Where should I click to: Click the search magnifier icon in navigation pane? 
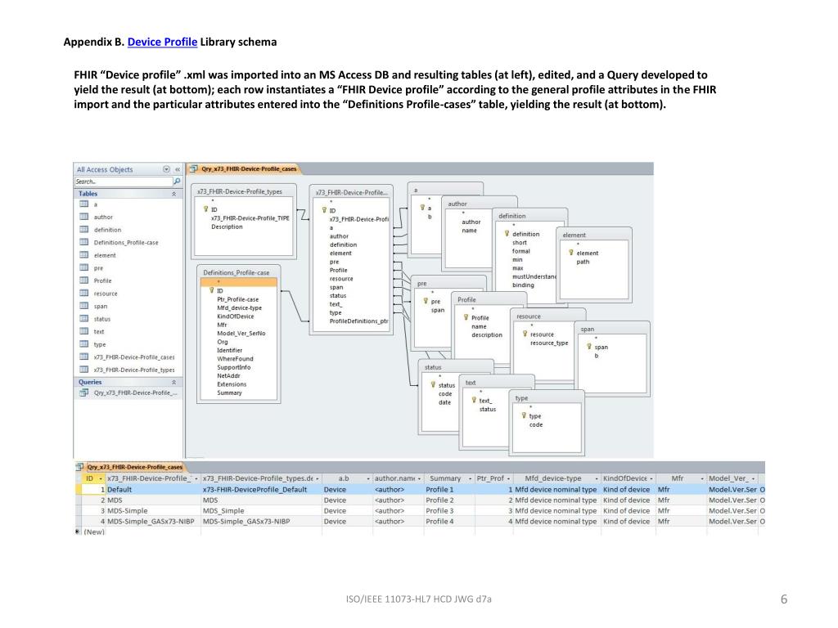177,182
